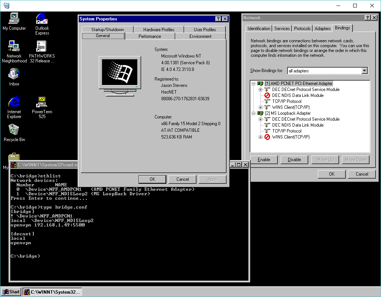Screen dimensions: 381x297
Task: Click OK in the Network dialog
Action: pyautogui.click(x=332, y=174)
